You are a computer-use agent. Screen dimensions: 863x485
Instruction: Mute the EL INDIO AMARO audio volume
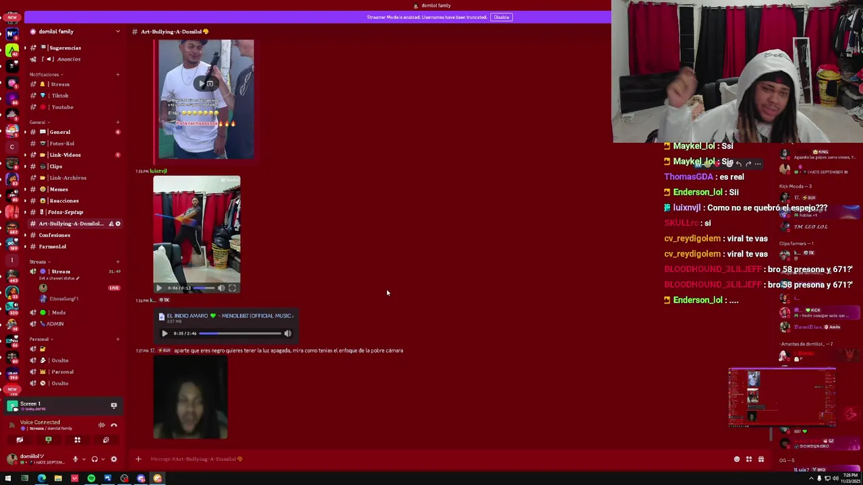[x=288, y=333]
